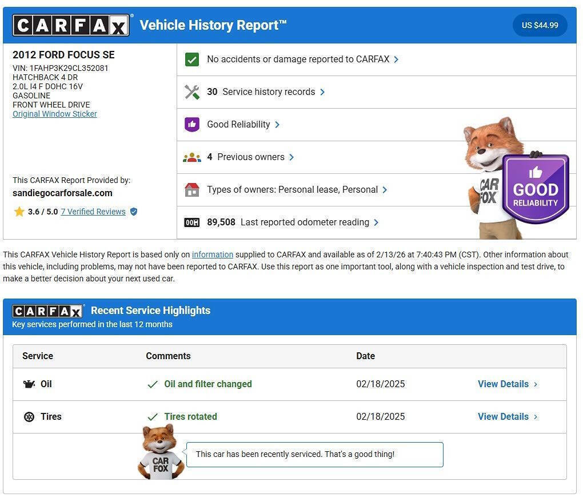Click the blue verified shield badge
The image size is (583, 501).
tap(134, 212)
